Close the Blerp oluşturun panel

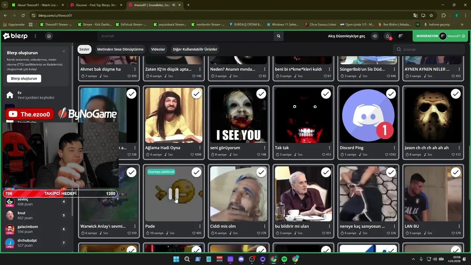(x=64, y=51)
